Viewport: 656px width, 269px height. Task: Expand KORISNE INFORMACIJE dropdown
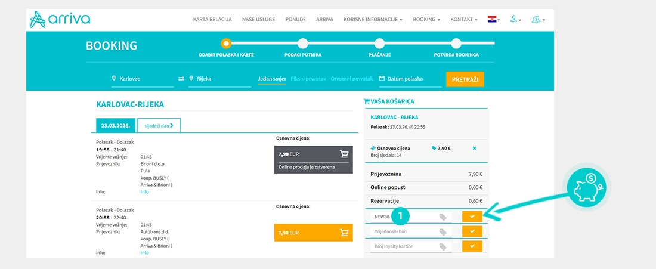(373, 20)
